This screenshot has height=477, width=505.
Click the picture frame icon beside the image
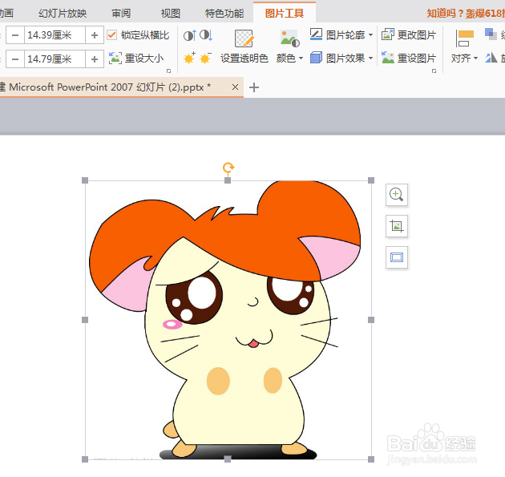click(397, 257)
